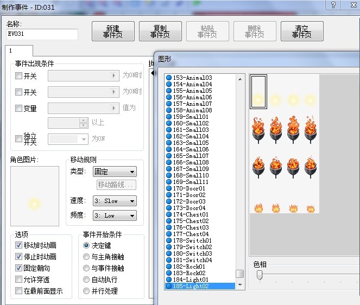Click the blue icon beside 165-Small07
The width and height of the screenshot is (360, 305).
(169, 156)
